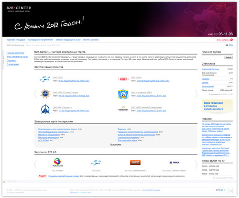Click the Есть вопросы link
This screenshot has height=198, width=239.
point(223,40)
